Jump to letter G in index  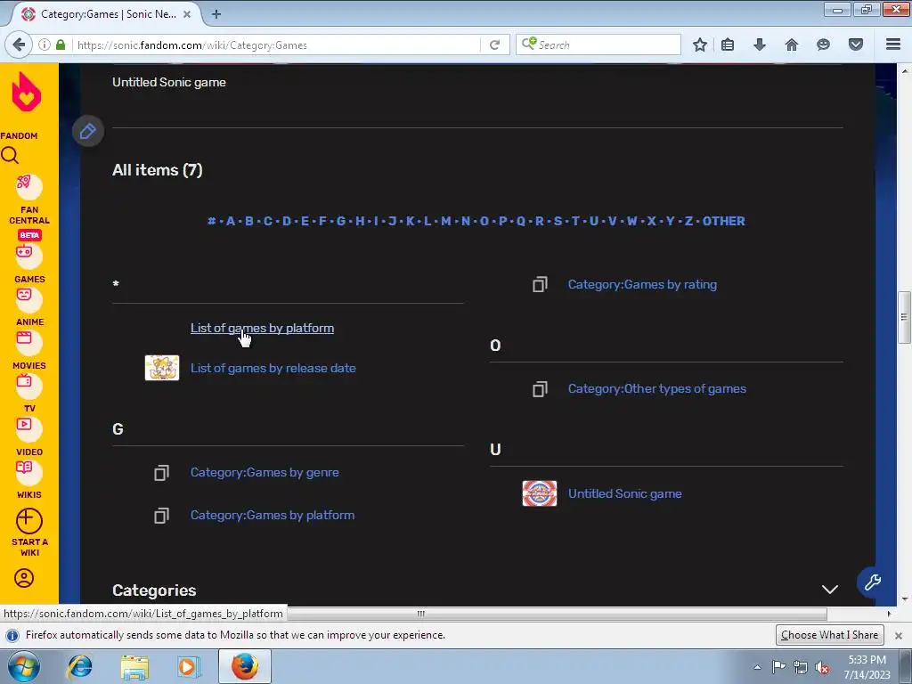(x=341, y=221)
